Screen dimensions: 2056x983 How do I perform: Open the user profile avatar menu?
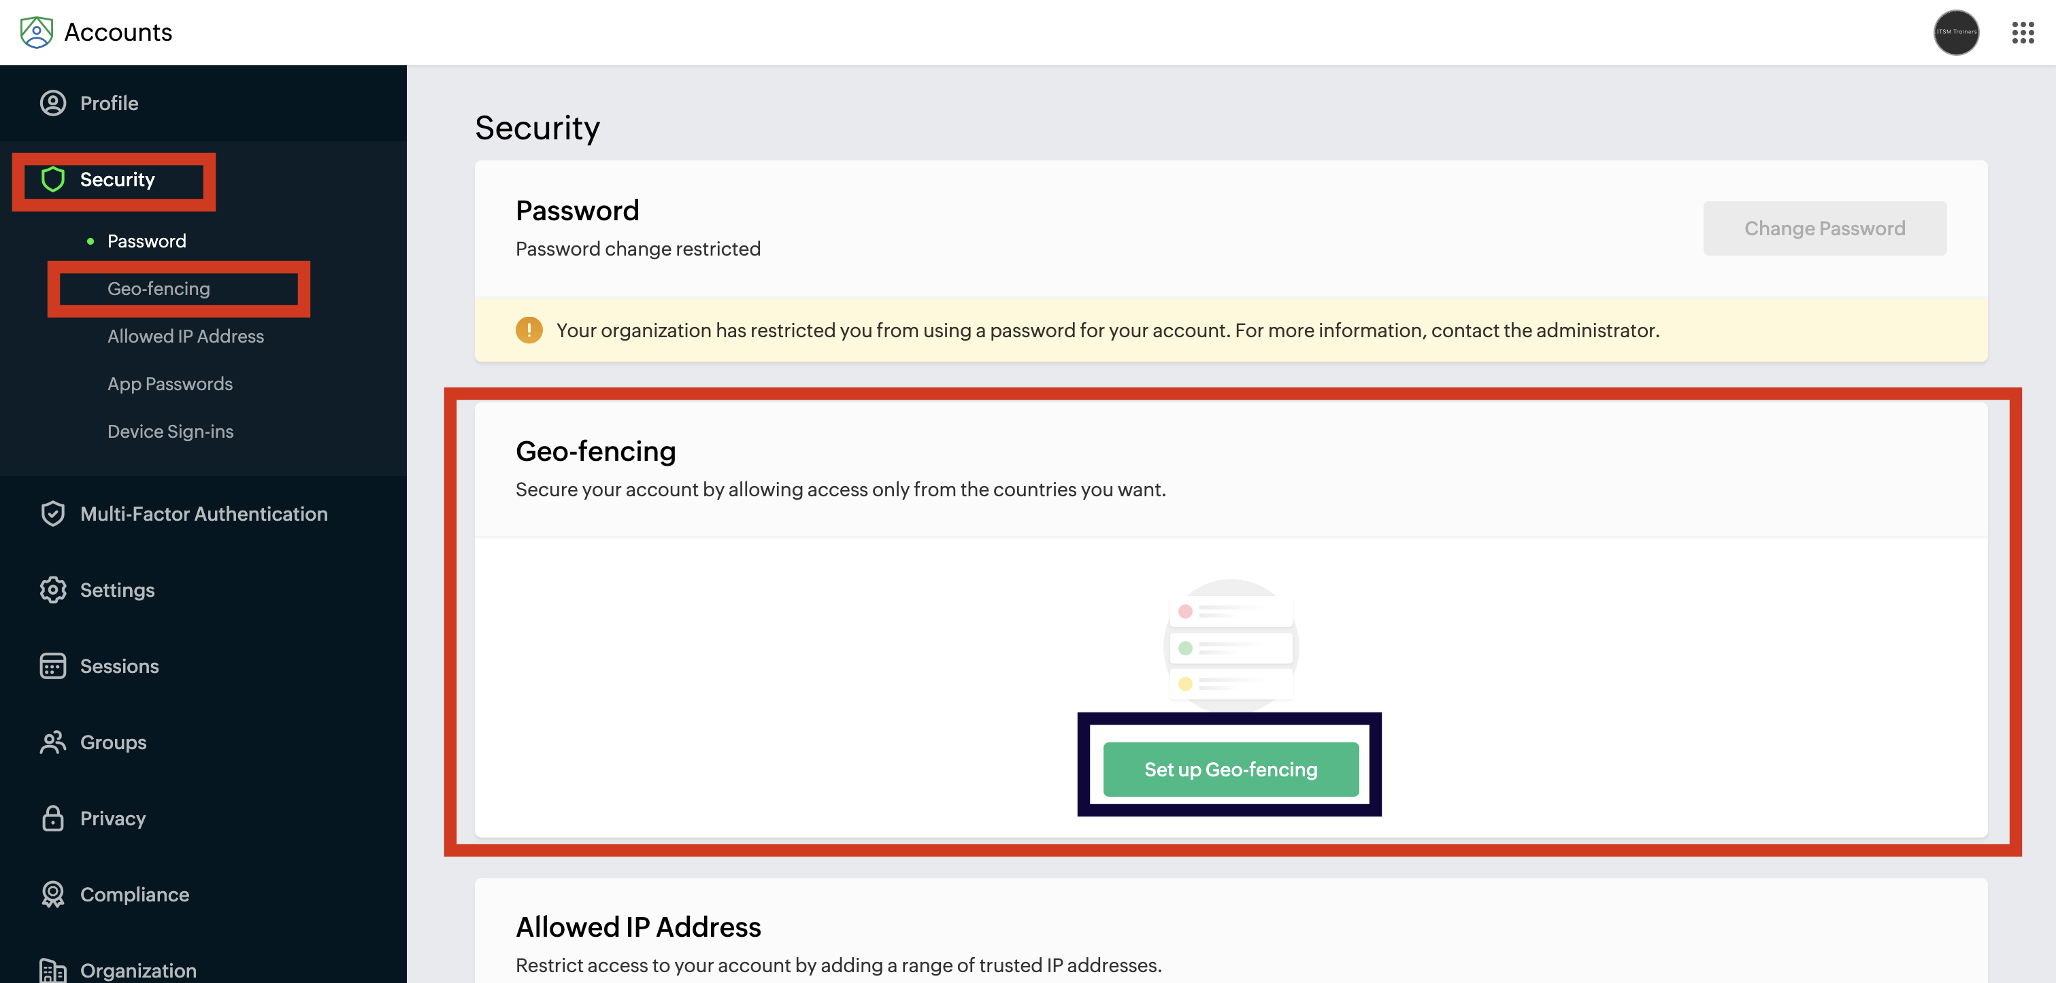(1955, 33)
